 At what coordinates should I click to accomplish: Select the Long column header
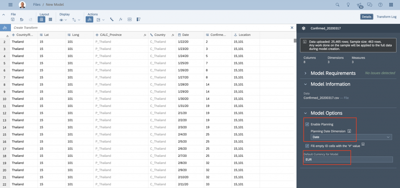point(80,35)
